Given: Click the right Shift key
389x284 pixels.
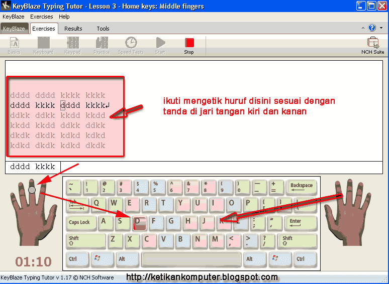Looking at the screenshot, I should tap(297, 241).
